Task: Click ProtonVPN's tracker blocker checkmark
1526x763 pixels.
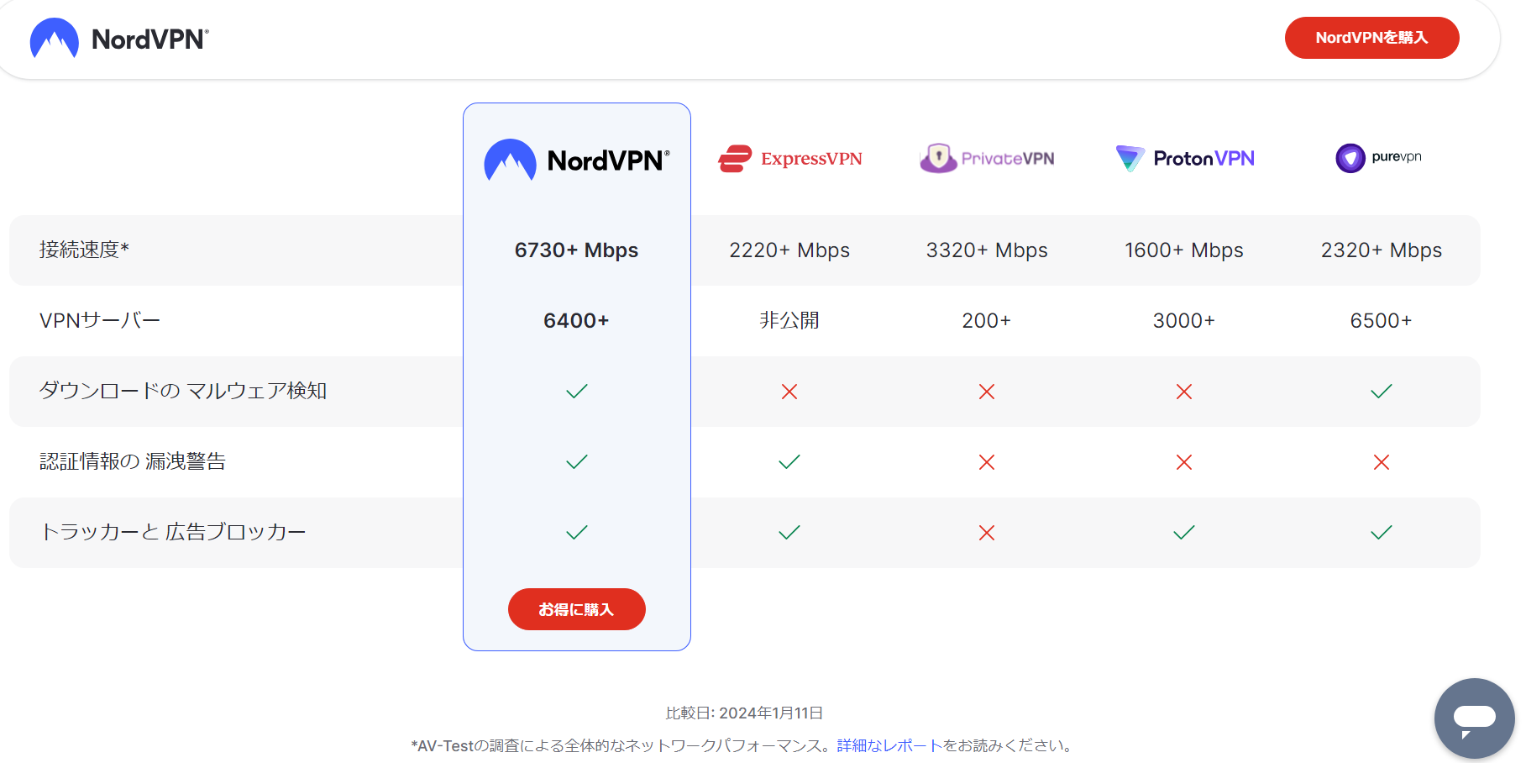Action: [x=1184, y=533]
